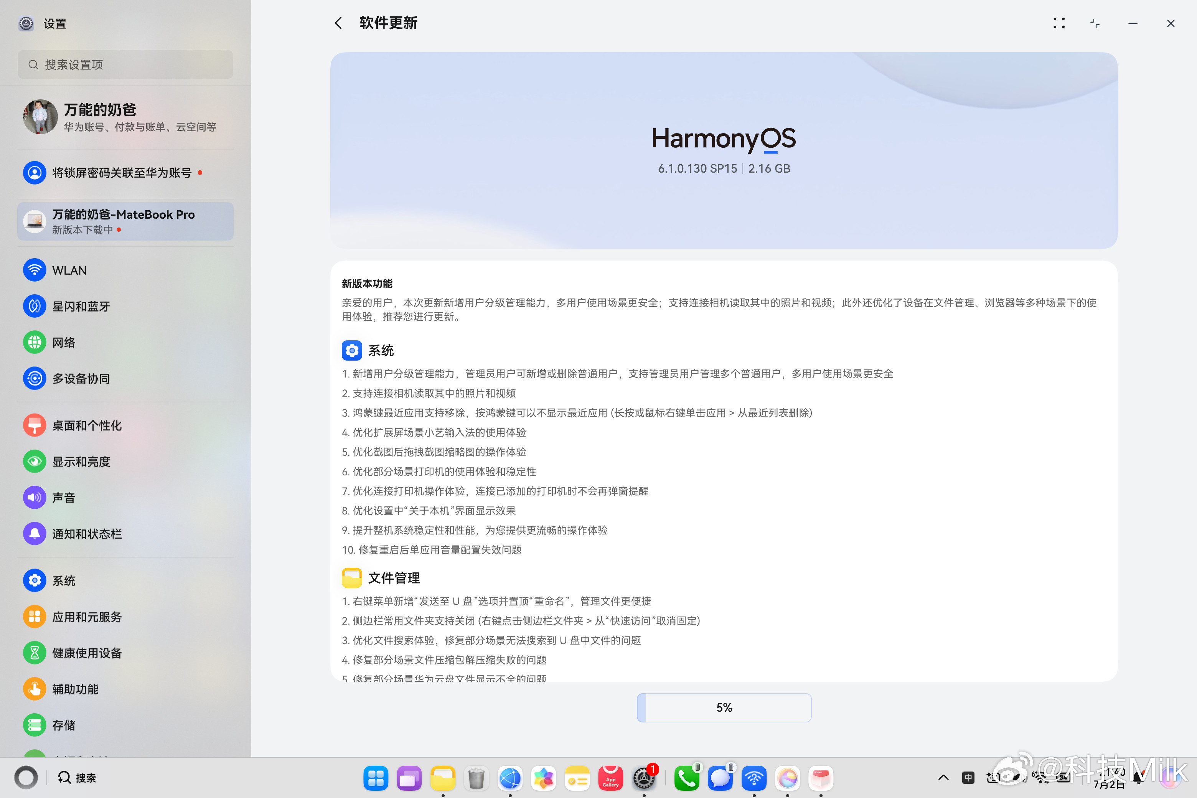The image size is (1197, 798).
Task: Click the HarmonyOS version banner
Action: click(724, 150)
